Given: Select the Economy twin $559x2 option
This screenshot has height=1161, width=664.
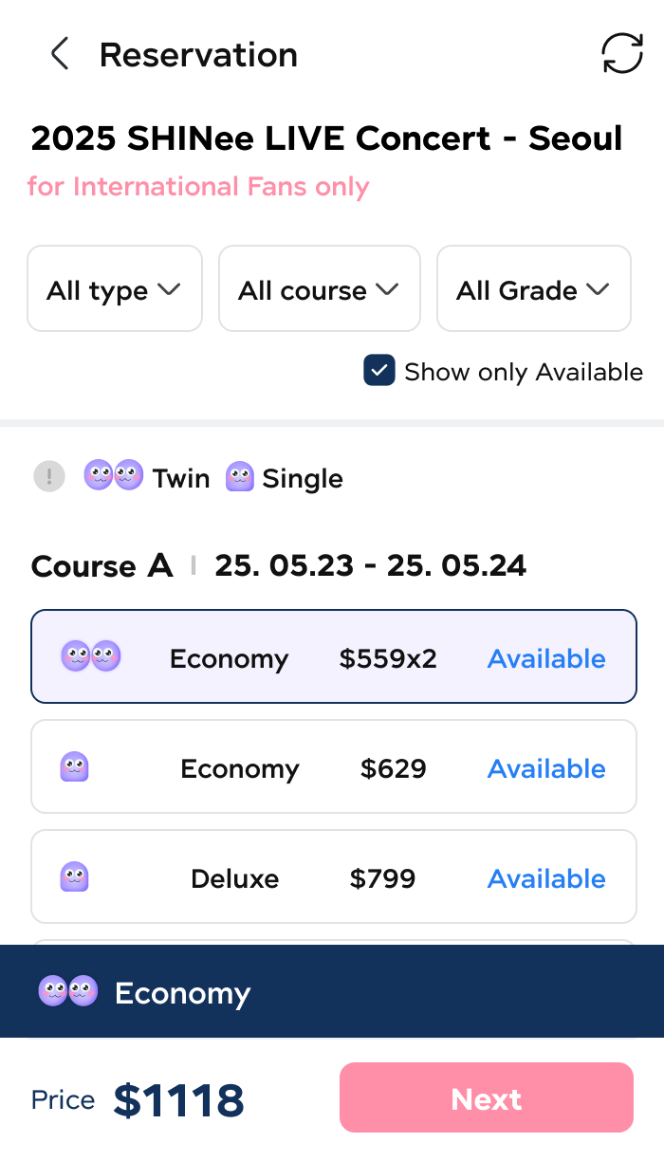Looking at the screenshot, I should click(334, 656).
